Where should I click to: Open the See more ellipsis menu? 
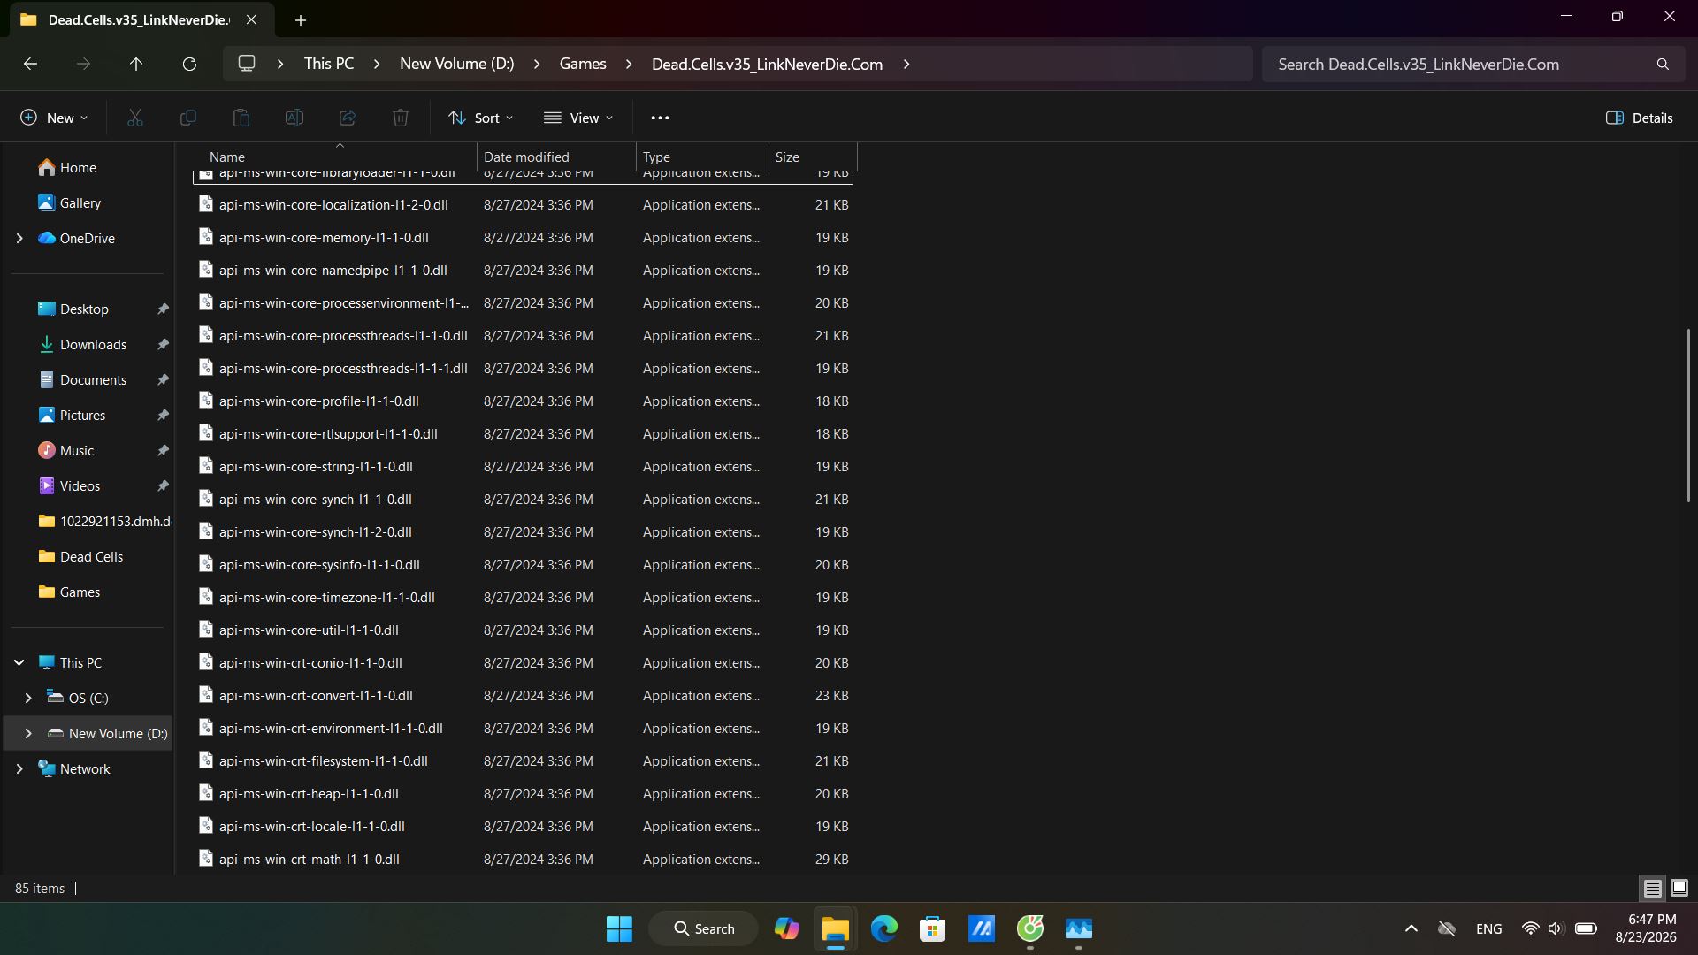click(660, 118)
